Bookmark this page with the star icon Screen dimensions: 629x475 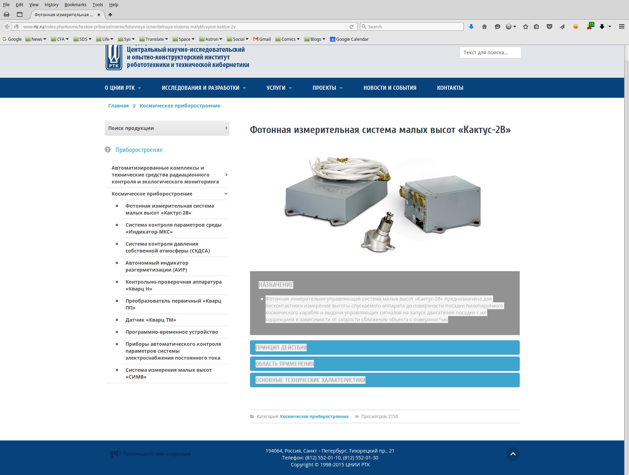526,27
